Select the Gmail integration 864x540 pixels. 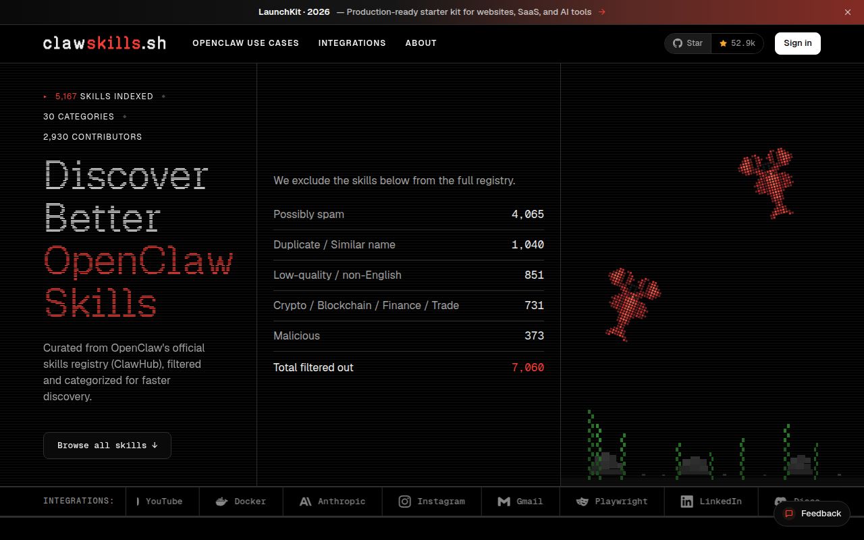tap(520, 502)
